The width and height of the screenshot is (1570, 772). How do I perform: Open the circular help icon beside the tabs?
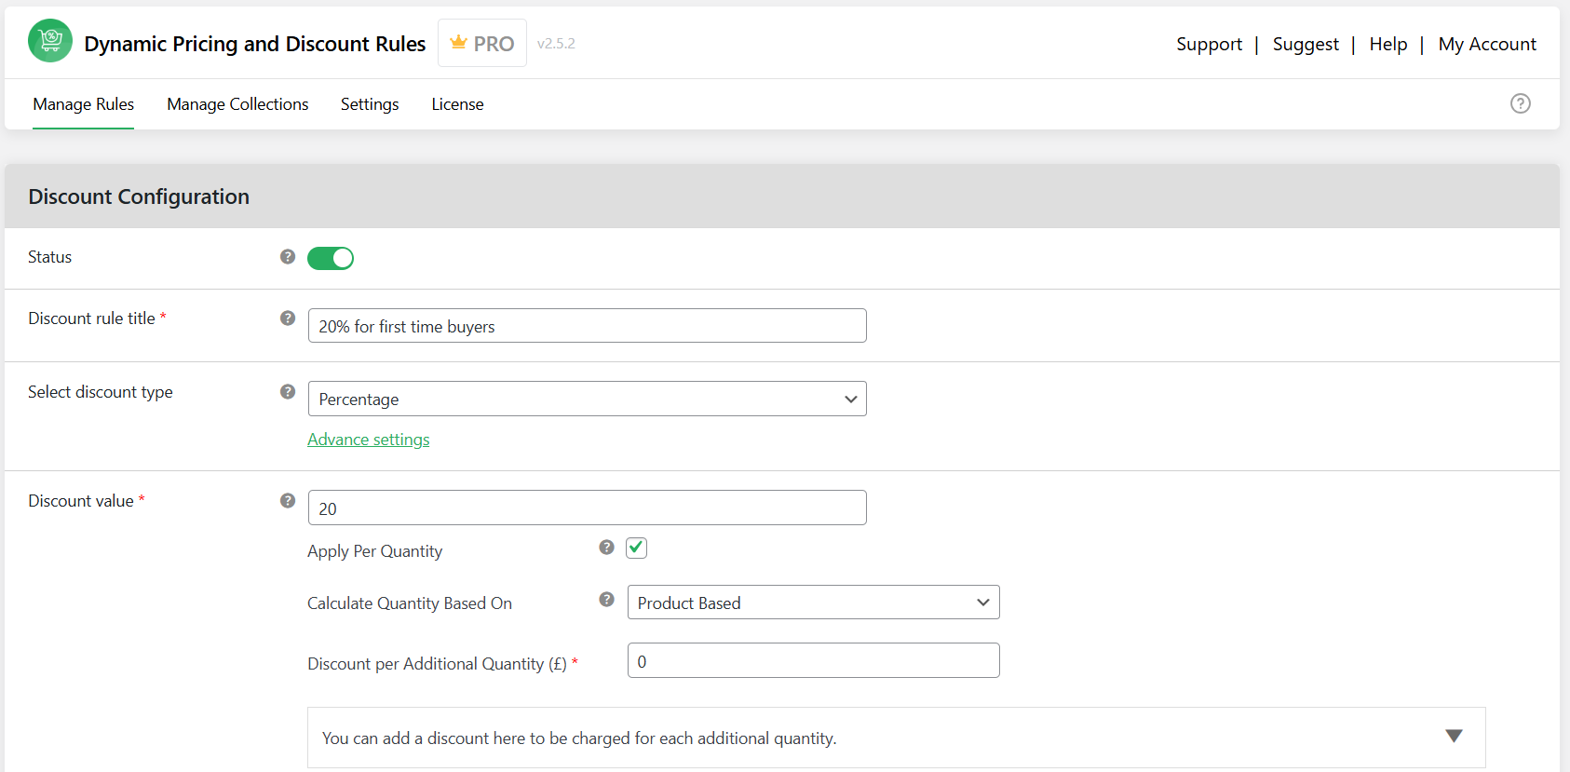pos(1520,103)
